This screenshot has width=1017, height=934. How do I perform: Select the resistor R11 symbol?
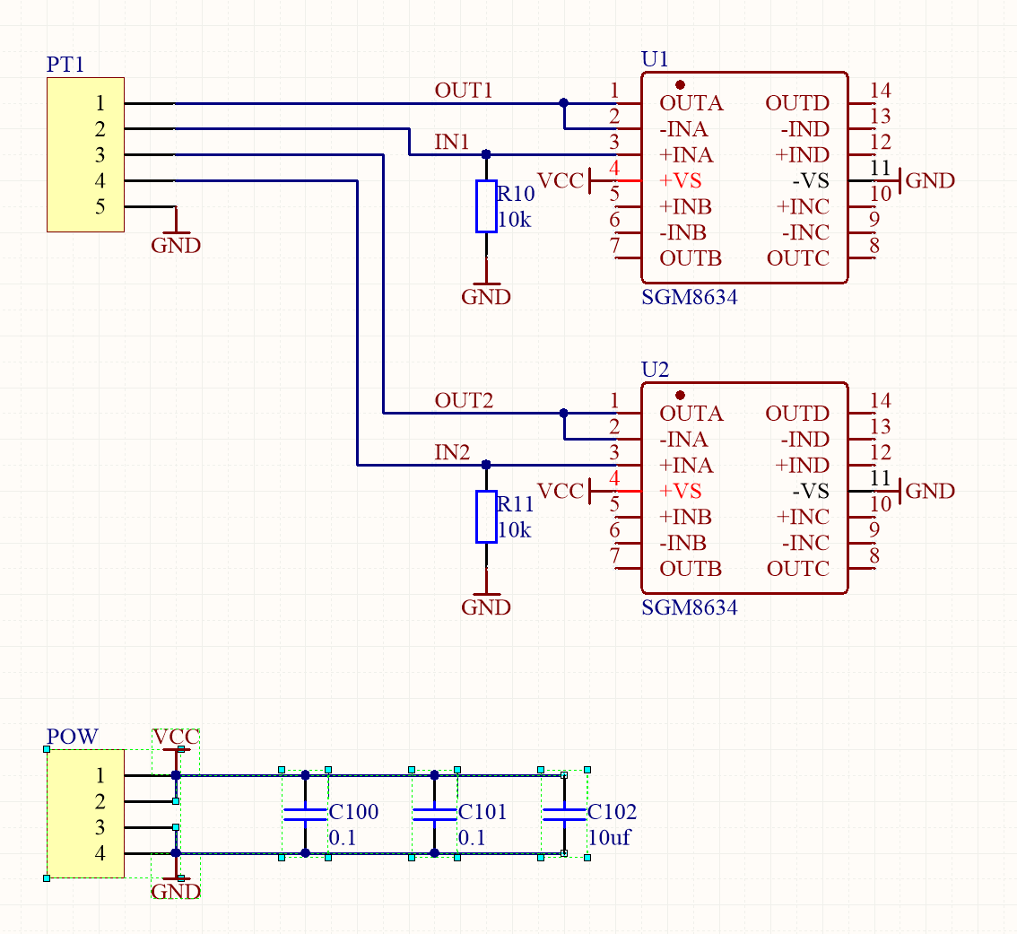(x=486, y=517)
